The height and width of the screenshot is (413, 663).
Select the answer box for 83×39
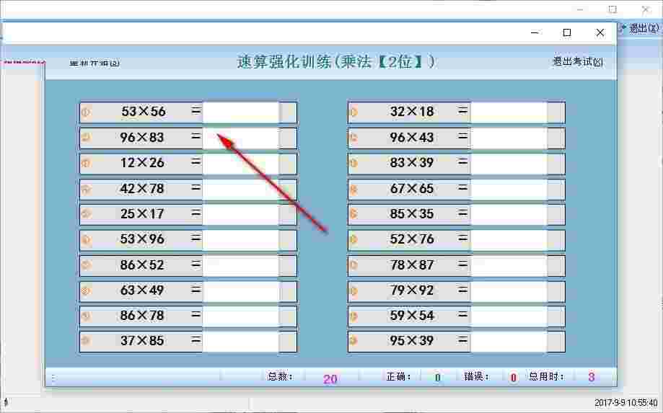509,164
